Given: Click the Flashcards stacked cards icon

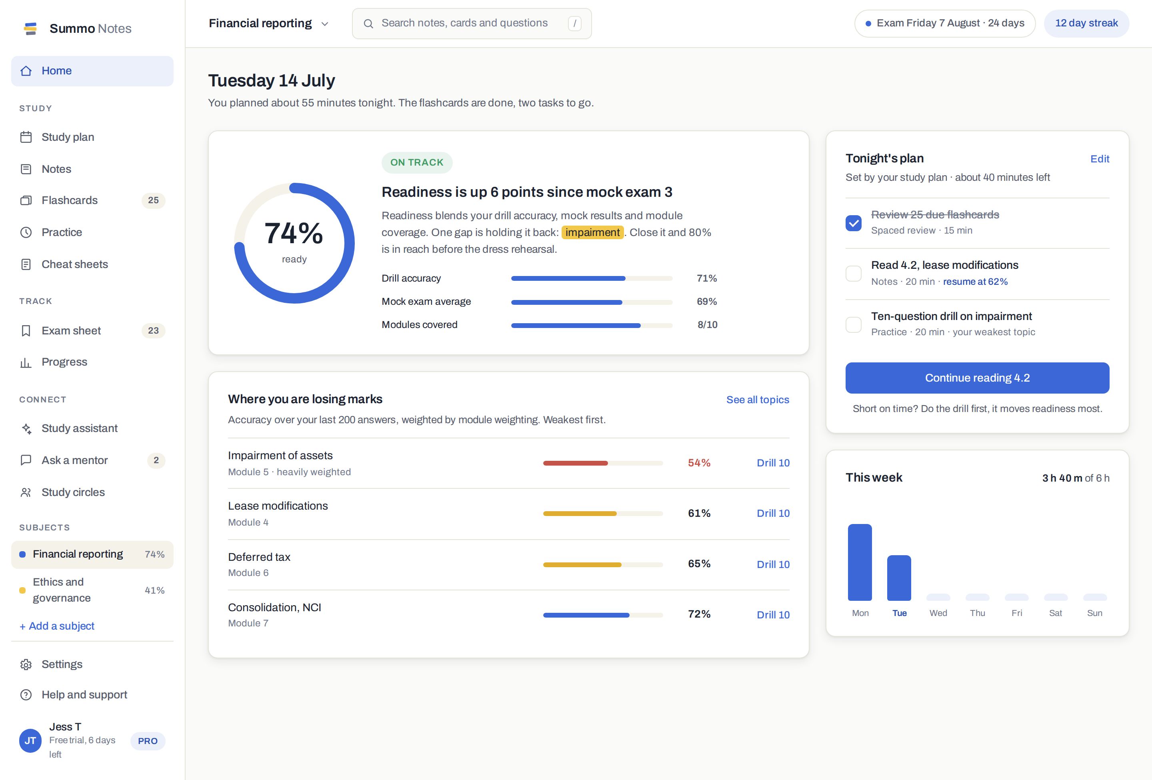Looking at the screenshot, I should [26, 200].
